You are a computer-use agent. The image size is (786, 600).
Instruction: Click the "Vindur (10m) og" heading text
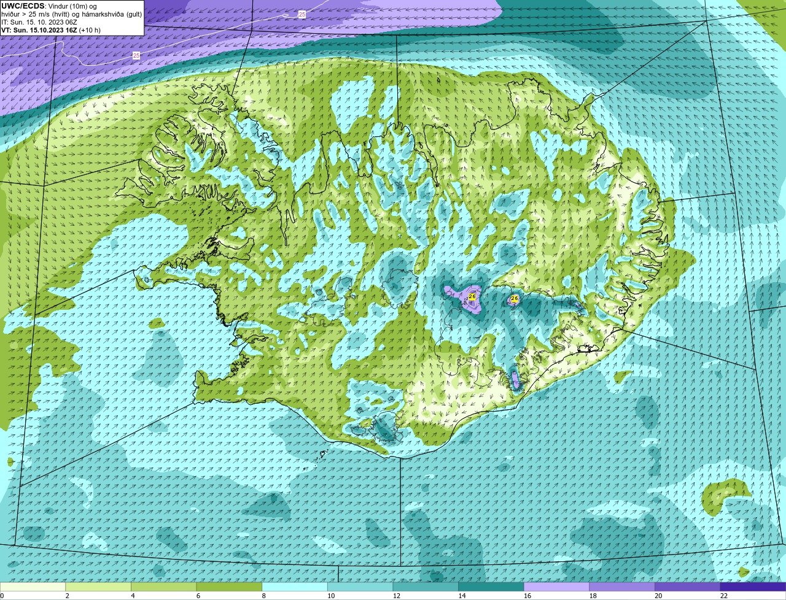[72, 6]
